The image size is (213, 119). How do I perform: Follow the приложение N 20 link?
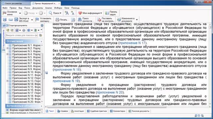click(x=109, y=93)
